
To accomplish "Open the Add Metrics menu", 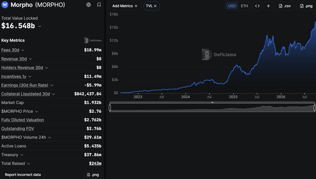I will tap(125, 6).
